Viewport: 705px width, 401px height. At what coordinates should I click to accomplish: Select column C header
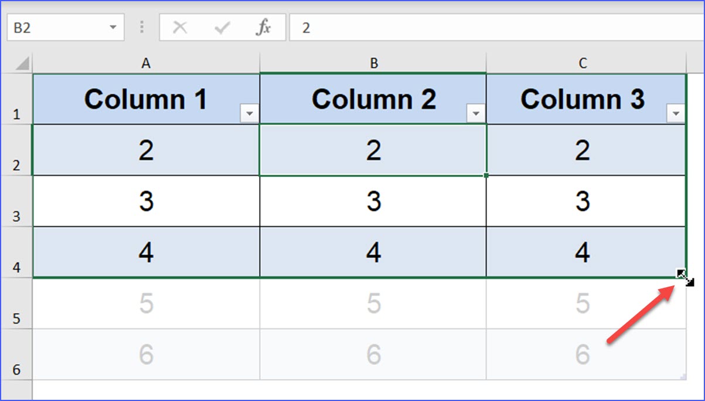click(583, 63)
